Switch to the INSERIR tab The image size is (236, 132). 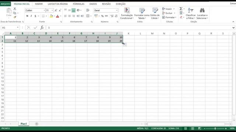coord(39,4)
